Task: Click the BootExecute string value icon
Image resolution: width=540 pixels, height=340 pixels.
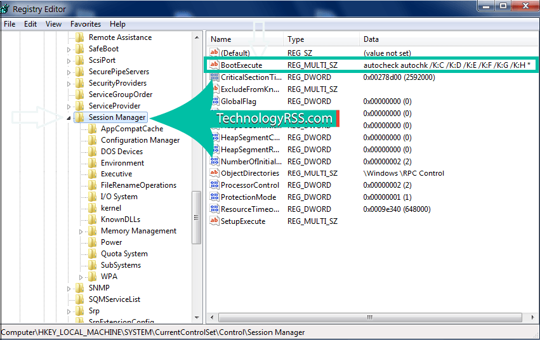Action: tap(214, 65)
